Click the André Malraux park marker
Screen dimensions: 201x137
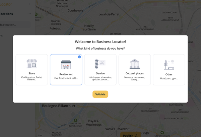point(36,14)
